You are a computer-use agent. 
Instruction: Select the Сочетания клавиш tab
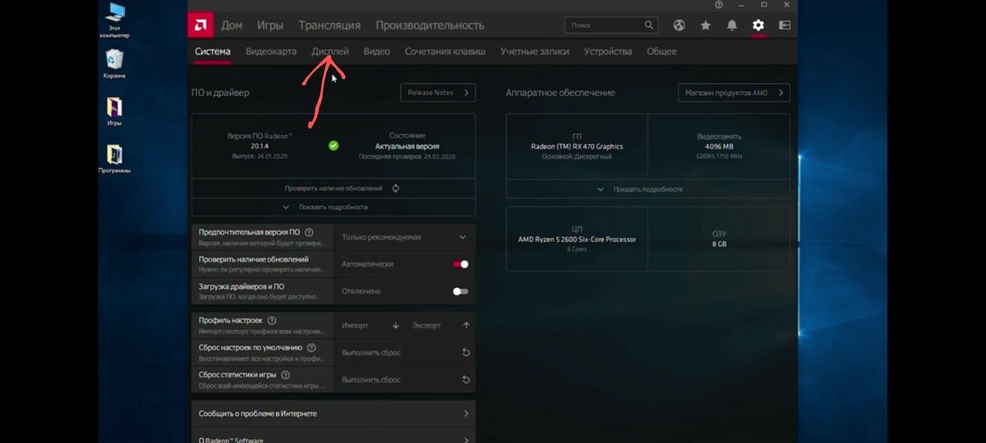pos(445,52)
